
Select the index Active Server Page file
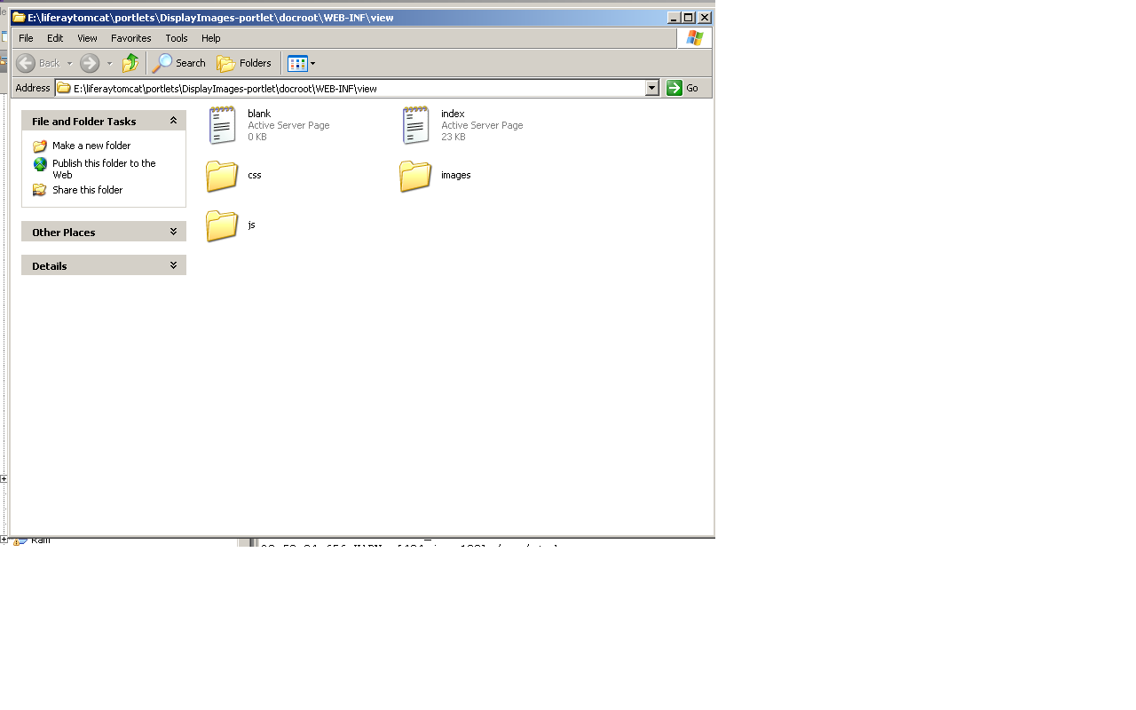(416, 125)
